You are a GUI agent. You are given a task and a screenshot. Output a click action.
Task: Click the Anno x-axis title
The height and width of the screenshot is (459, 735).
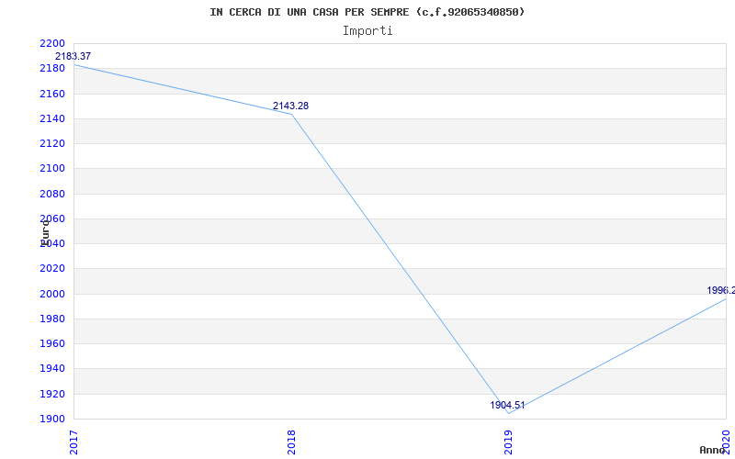pos(712,451)
